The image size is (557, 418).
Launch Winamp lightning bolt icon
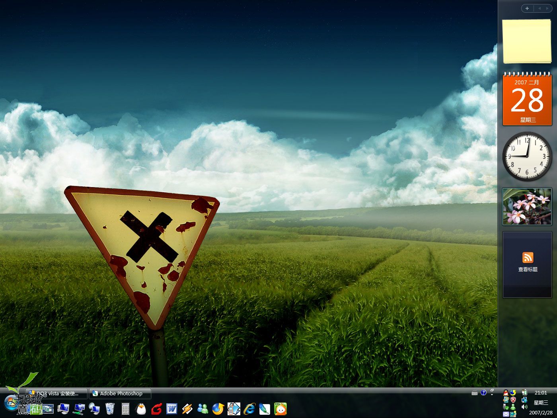[x=187, y=409]
